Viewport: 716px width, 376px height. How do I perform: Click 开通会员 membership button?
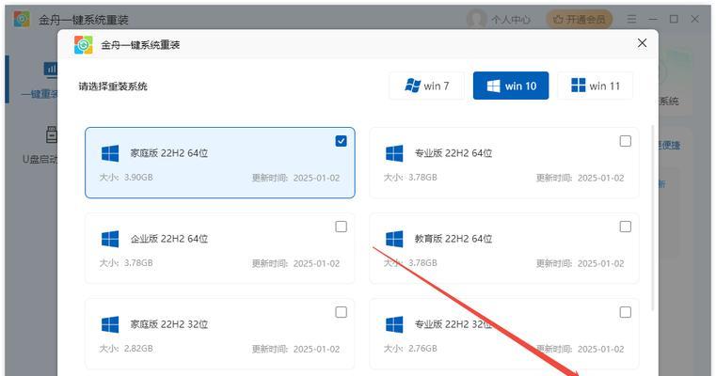[x=579, y=19]
